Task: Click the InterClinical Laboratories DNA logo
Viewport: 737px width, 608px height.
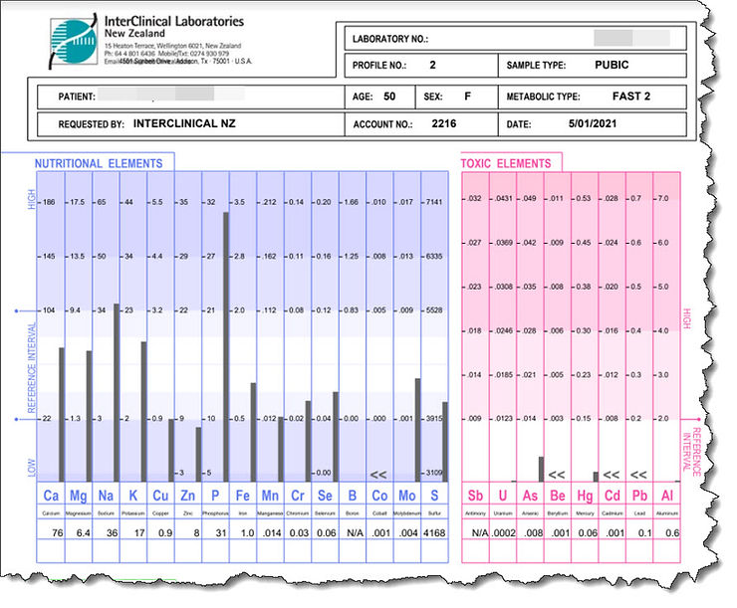Action: point(74,41)
